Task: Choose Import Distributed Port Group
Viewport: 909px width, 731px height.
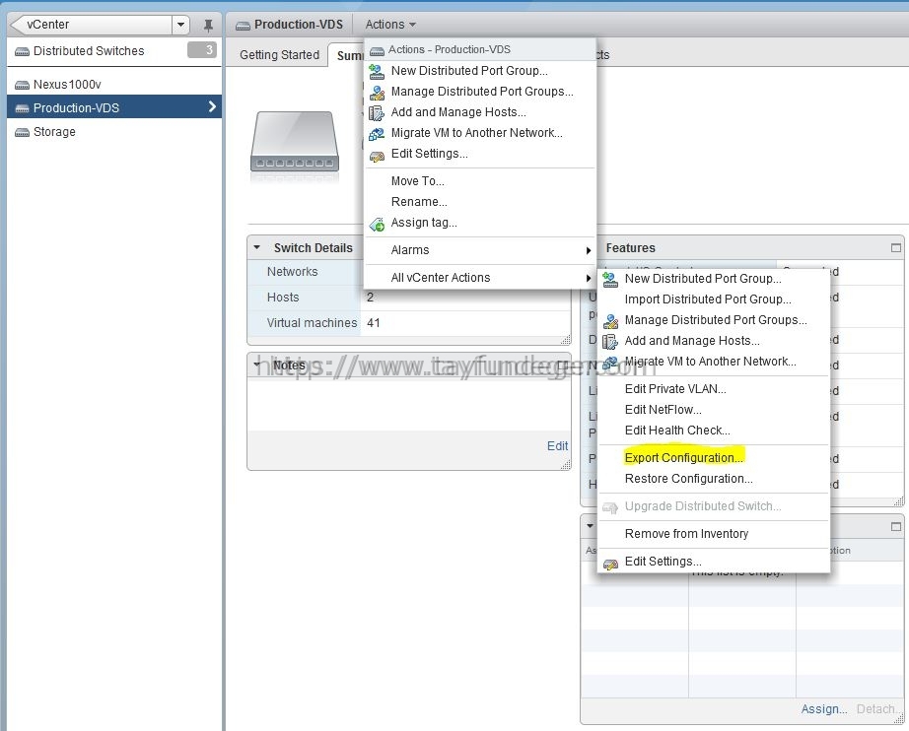Action: click(x=707, y=299)
